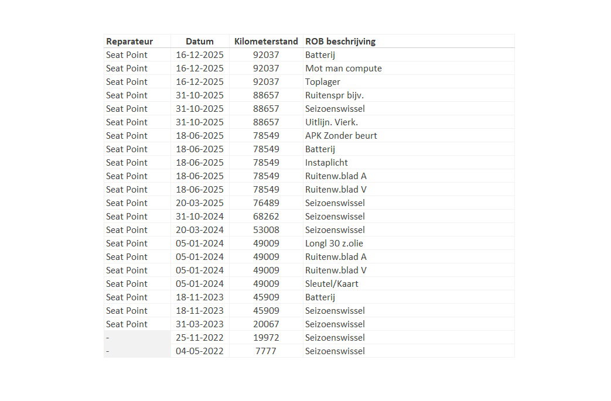This screenshot has width=611, height=401.
Task: Select the mileage value 53008
Action: click(x=266, y=230)
